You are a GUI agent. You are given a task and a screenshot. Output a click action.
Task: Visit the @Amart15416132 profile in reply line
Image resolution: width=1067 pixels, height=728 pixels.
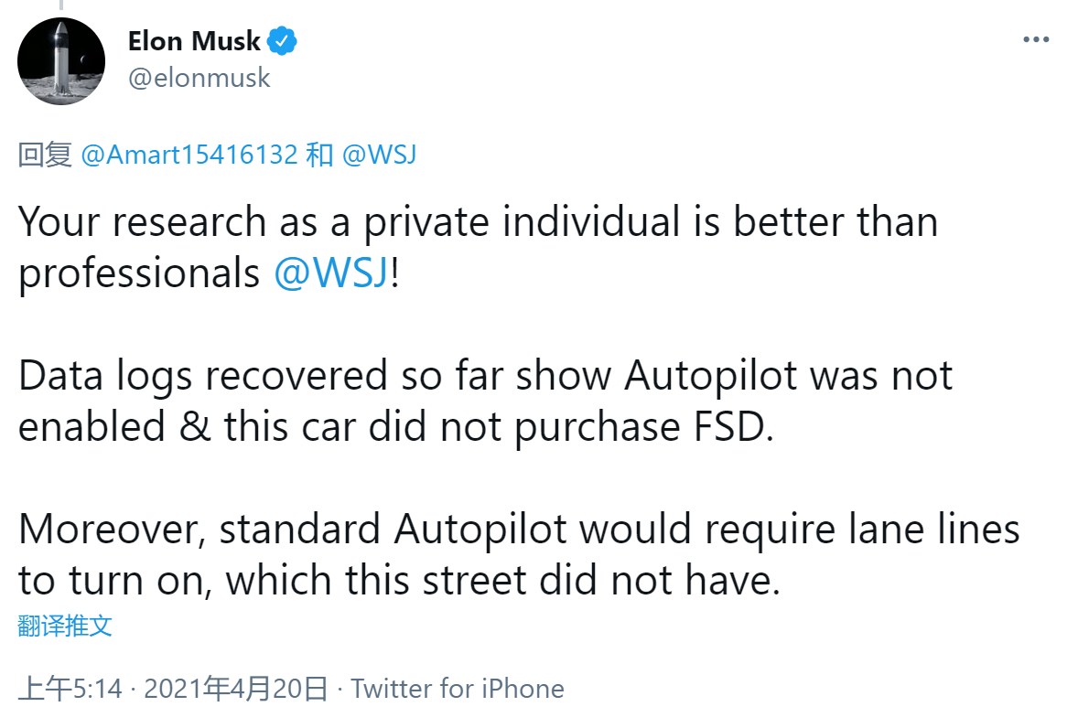click(x=189, y=155)
